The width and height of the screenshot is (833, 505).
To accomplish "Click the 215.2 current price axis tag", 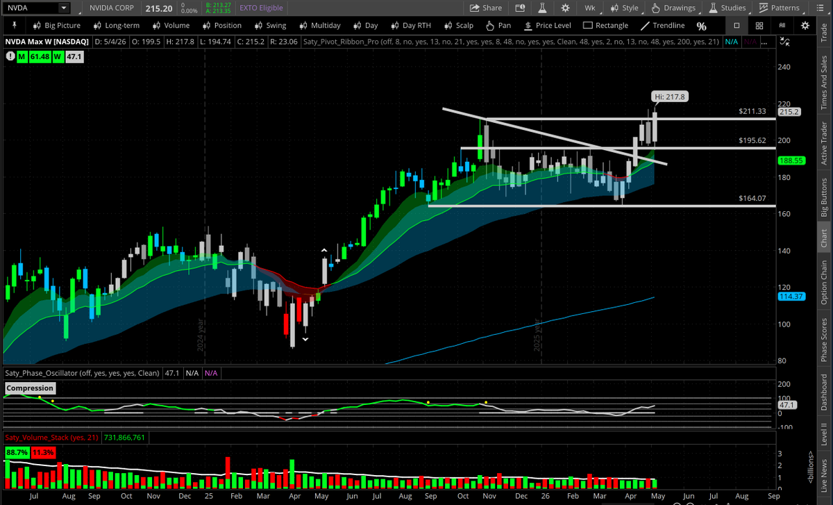I will click(790, 111).
